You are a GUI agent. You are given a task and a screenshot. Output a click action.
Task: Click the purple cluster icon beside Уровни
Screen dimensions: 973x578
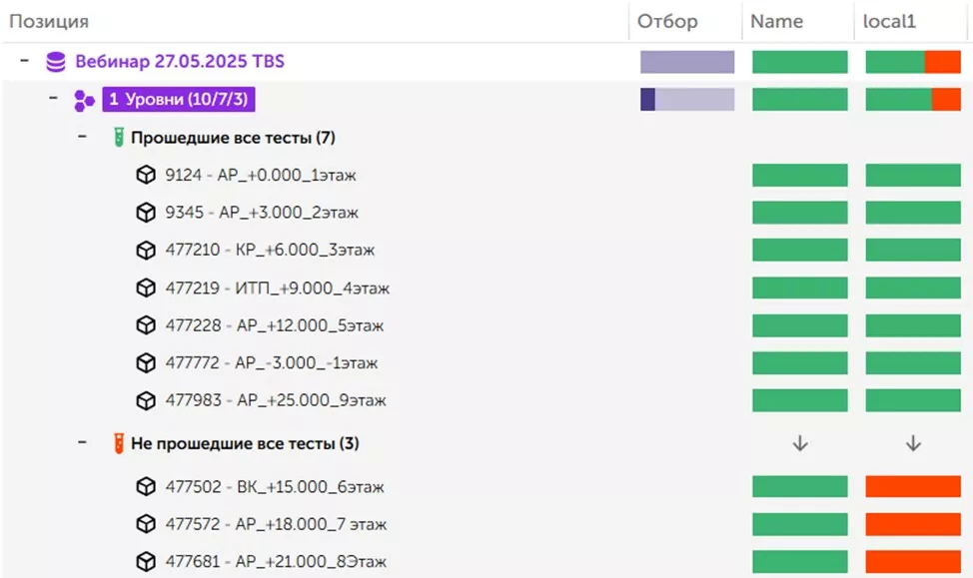[84, 100]
